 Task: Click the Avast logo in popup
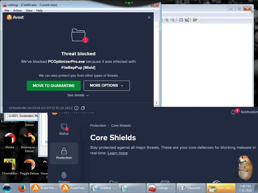pos(15,17)
